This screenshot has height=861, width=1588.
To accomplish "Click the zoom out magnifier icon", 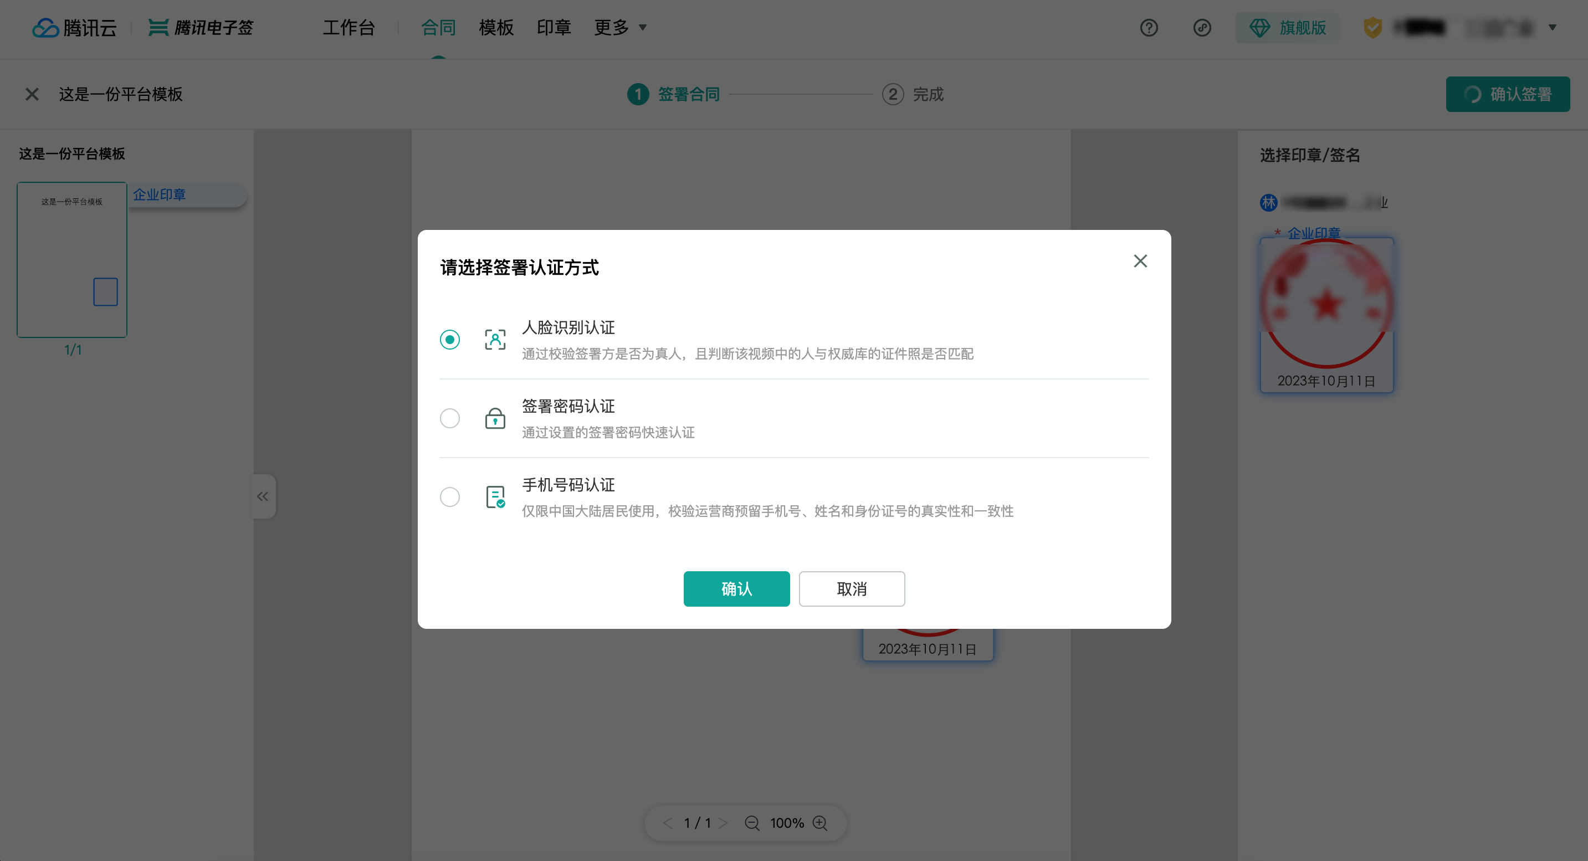I will click(751, 823).
